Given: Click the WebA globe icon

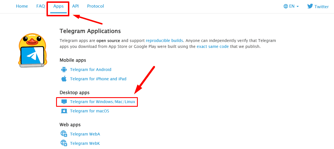Looking at the screenshot, I should coord(64,134).
